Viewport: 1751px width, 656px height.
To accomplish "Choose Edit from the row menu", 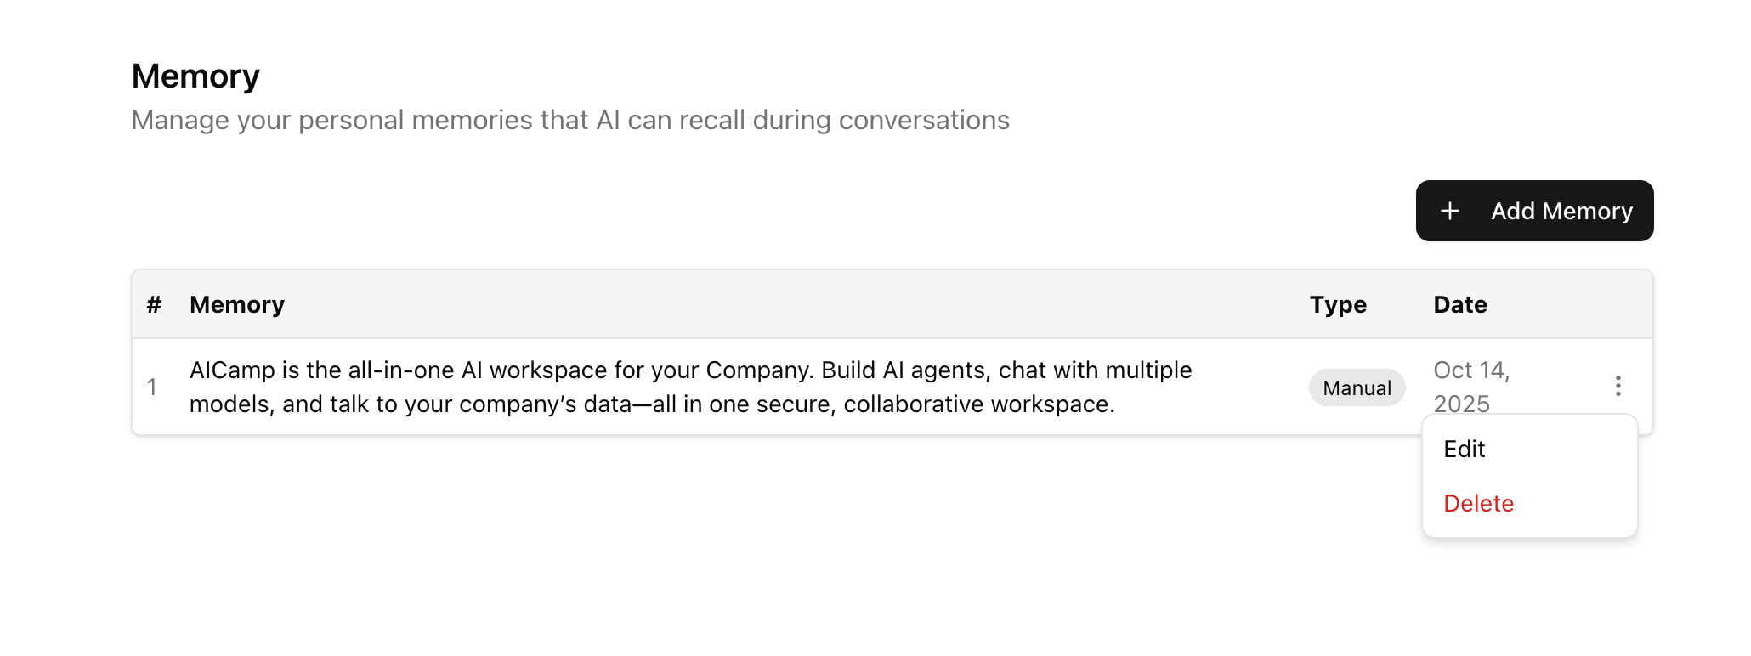I will pos(1464,449).
